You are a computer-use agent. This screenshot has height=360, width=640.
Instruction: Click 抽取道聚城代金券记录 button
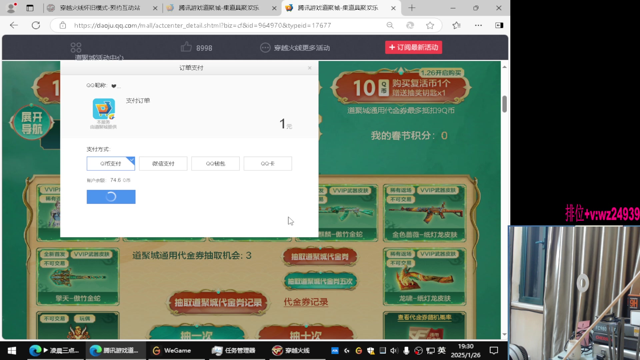click(x=218, y=302)
